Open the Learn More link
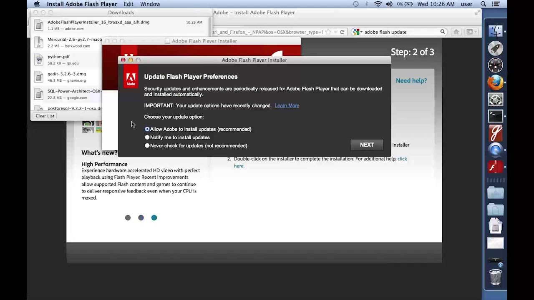Image resolution: width=534 pixels, height=300 pixels. point(287,106)
